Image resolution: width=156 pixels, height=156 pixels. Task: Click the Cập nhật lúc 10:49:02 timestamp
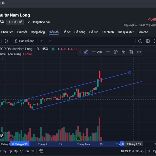[x=136, y=25]
